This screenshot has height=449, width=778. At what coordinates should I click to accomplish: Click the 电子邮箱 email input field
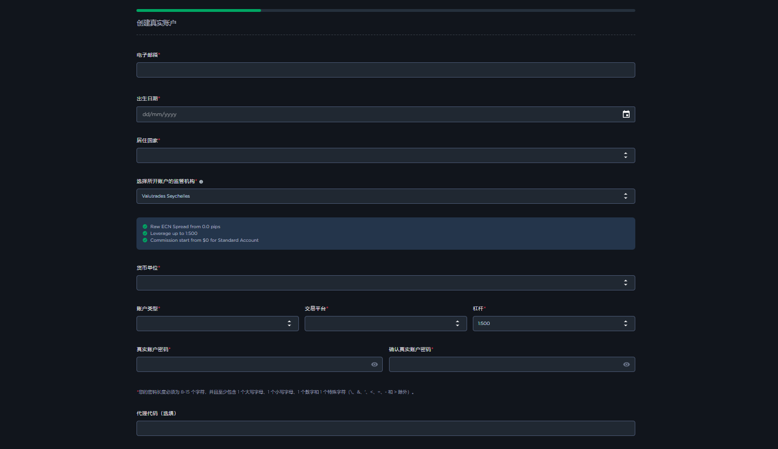click(385, 70)
